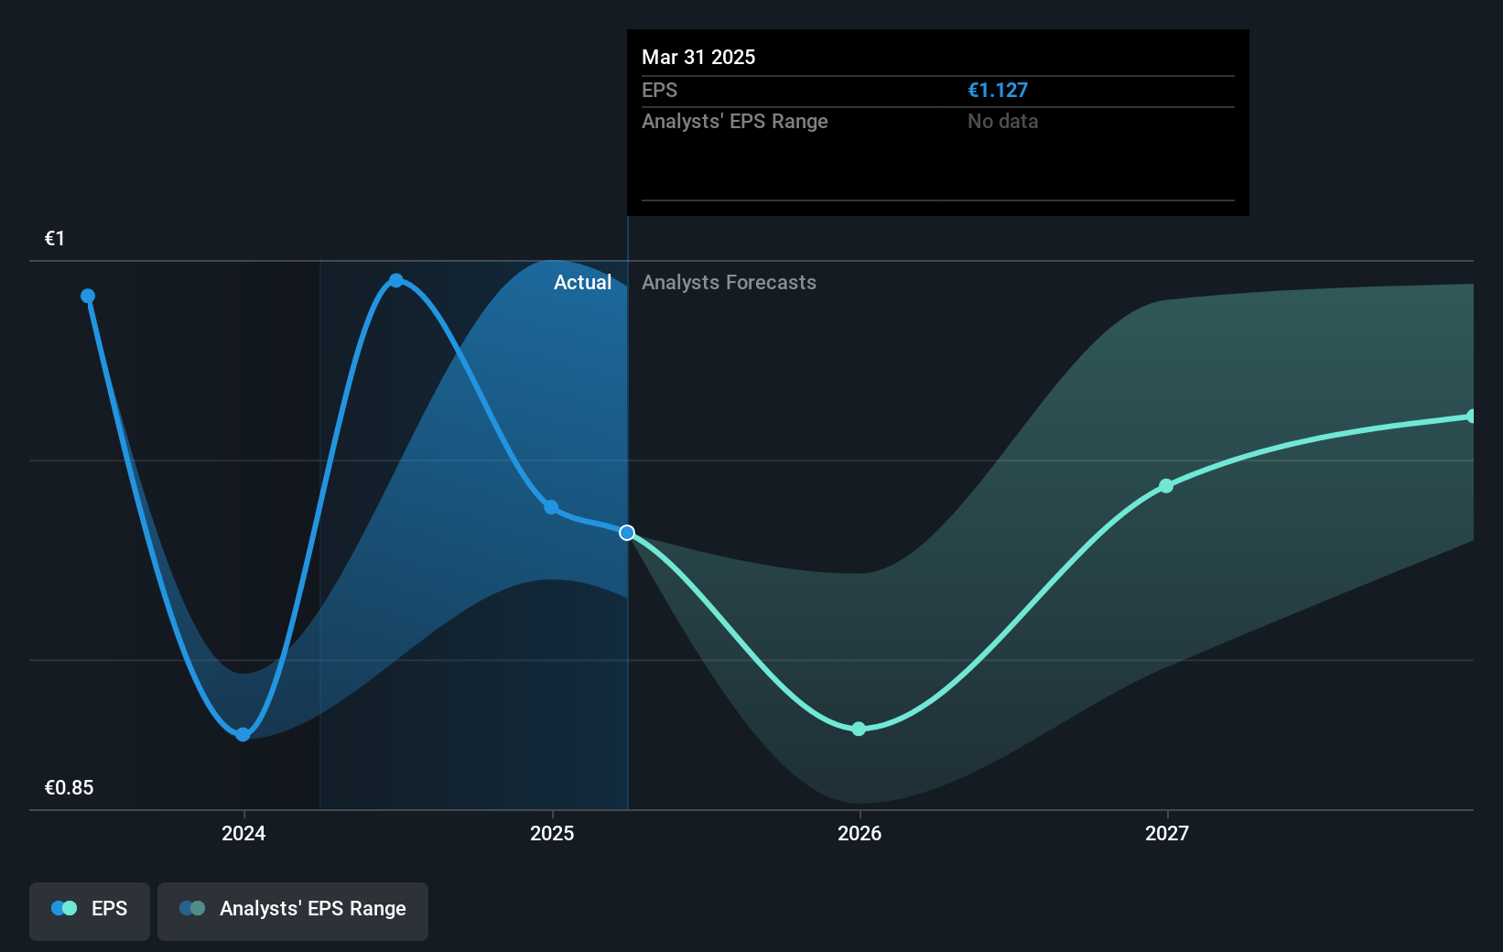Click the Analysts Forecasts section label
This screenshot has height=952, width=1503.
click(729, 282)
